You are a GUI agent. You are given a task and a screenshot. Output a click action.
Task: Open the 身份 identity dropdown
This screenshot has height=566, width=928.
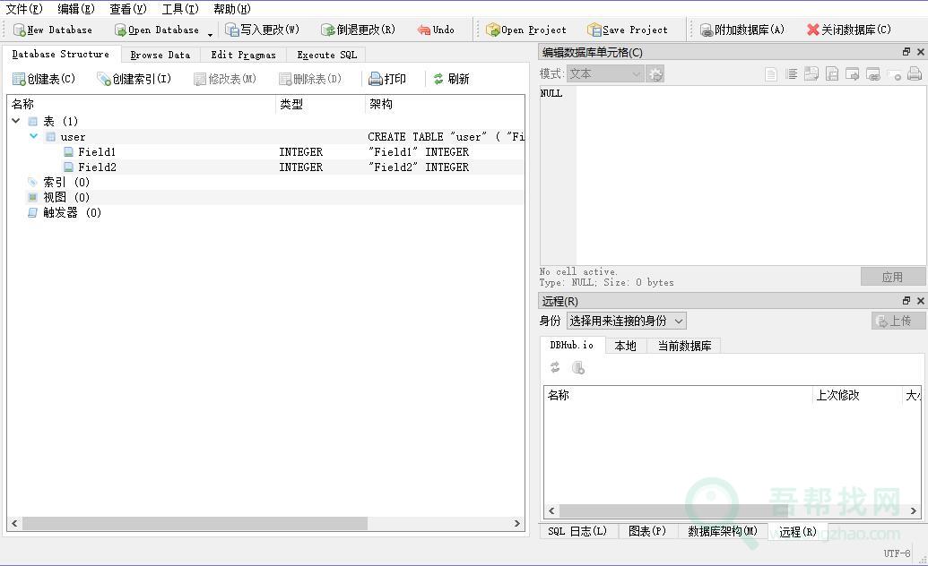coord(626,321)
